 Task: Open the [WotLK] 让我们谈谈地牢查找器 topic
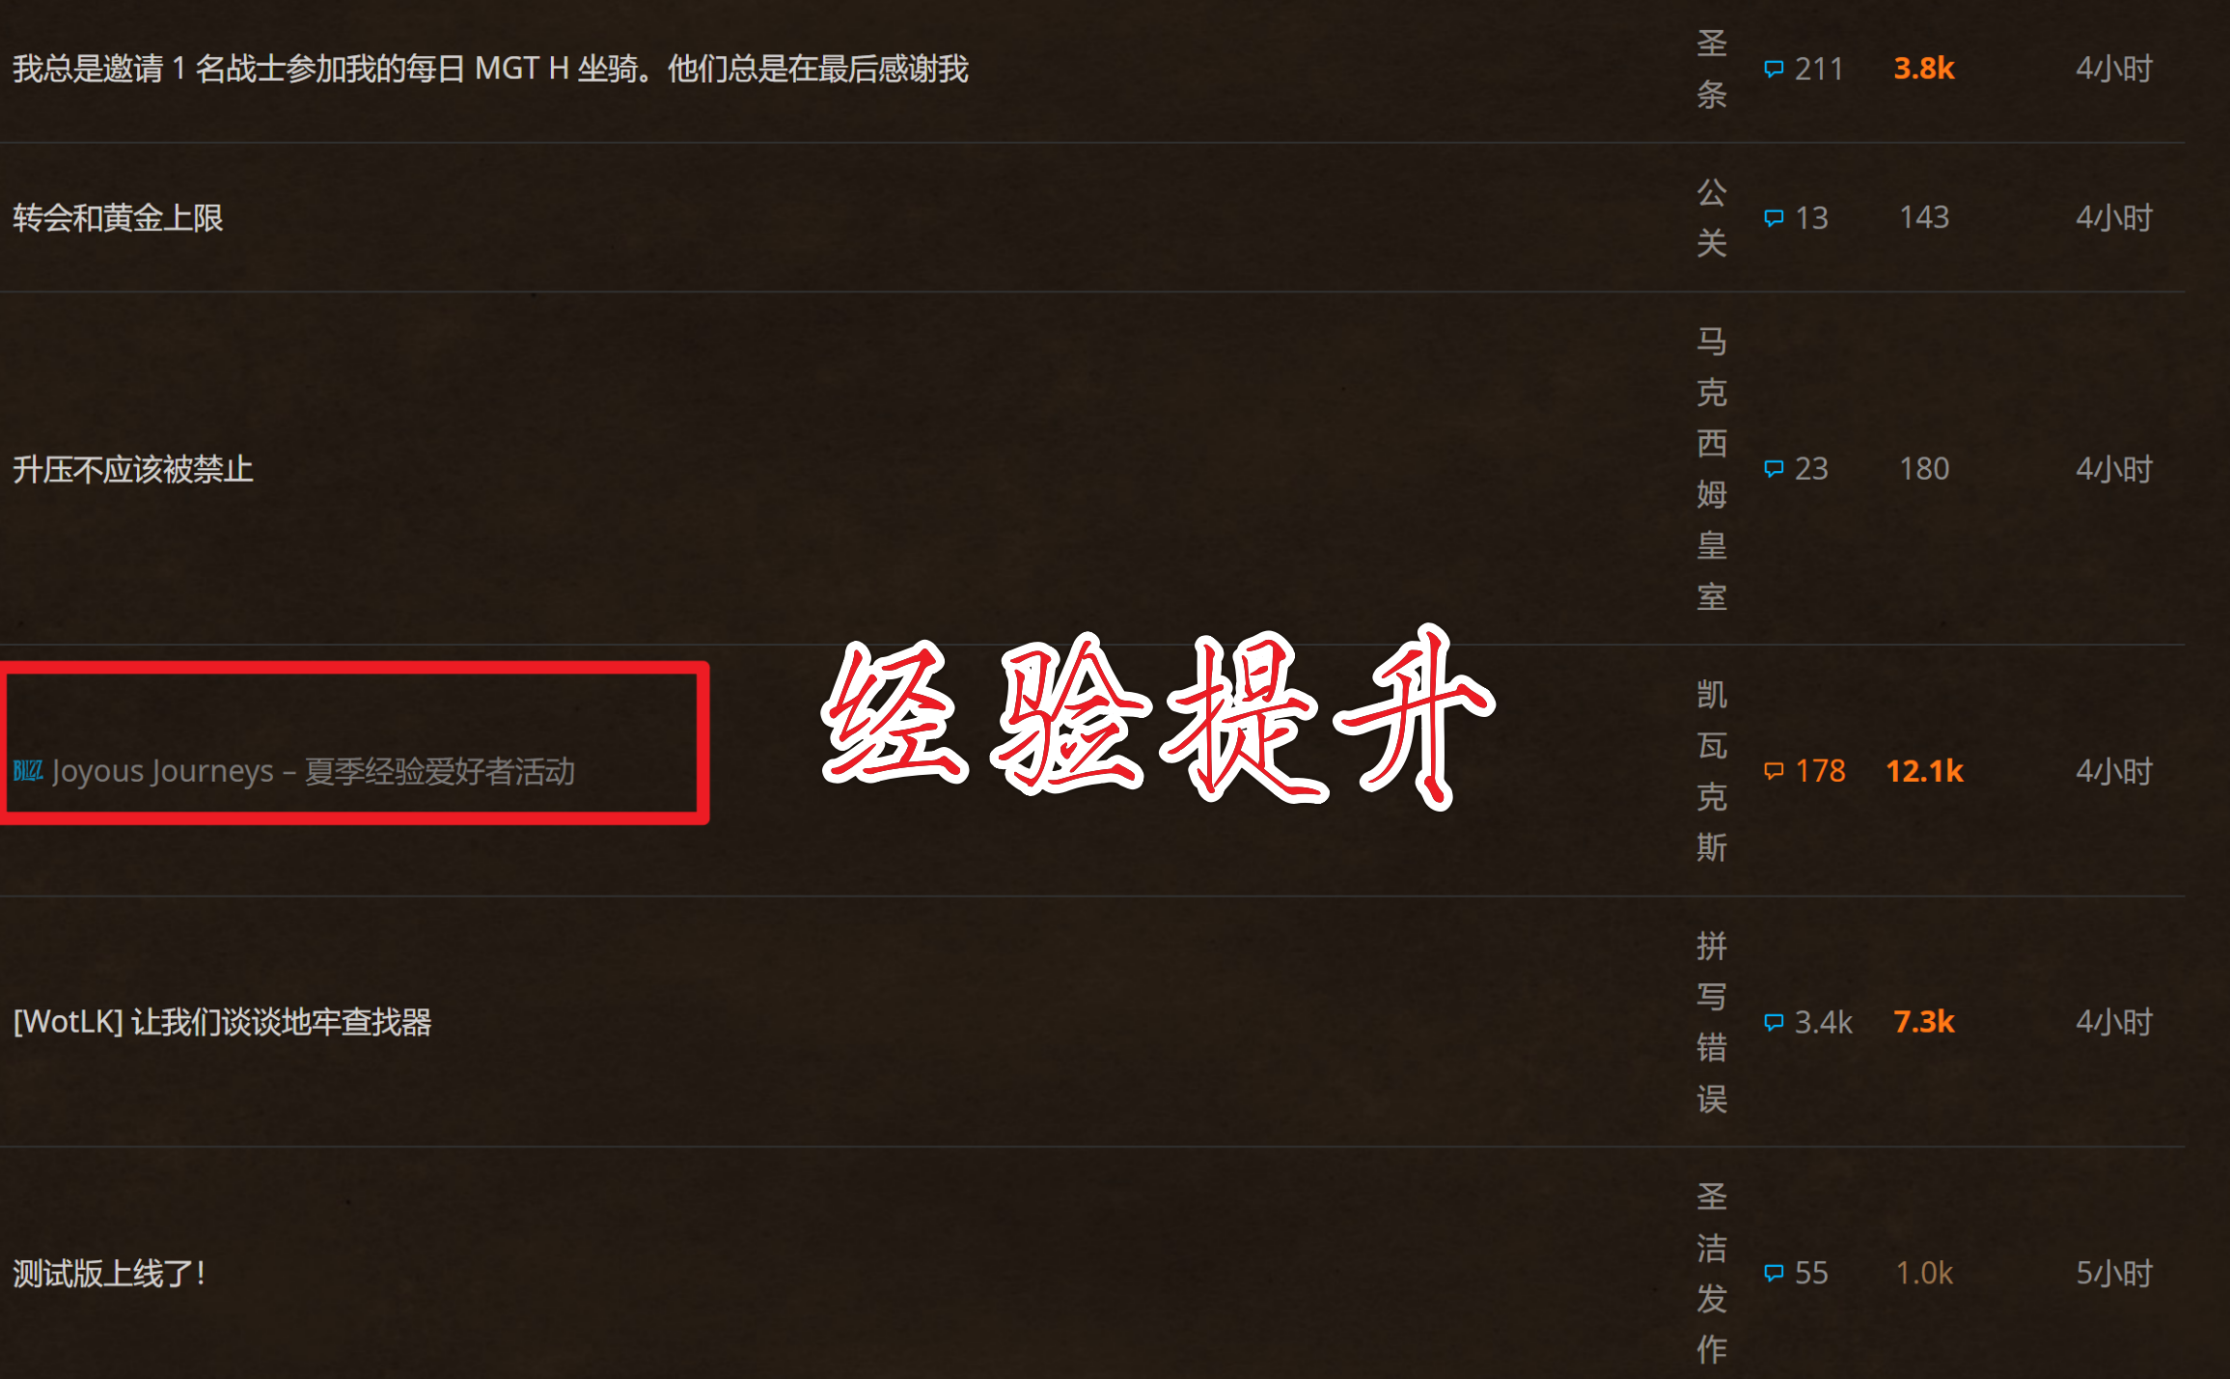223,1022
